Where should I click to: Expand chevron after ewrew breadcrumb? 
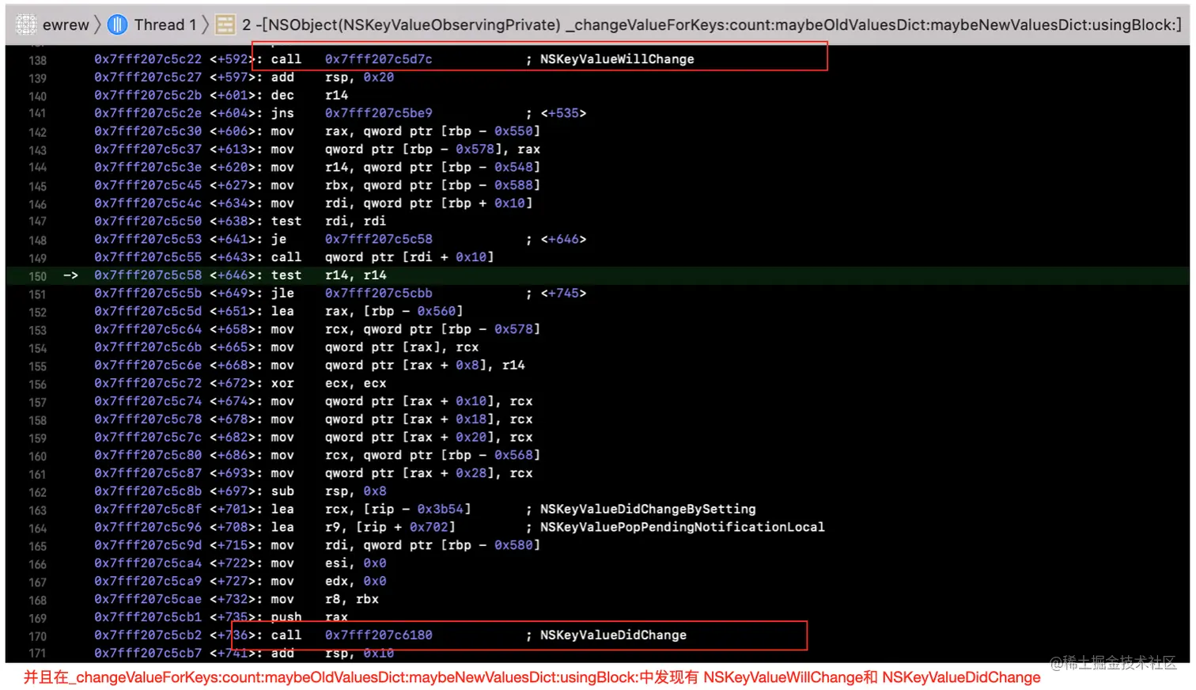[x=98, y=25]
